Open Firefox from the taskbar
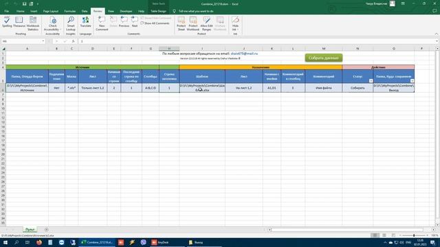Image resolution: width=440 pixels, height=247 pixels. click(39, 242)
